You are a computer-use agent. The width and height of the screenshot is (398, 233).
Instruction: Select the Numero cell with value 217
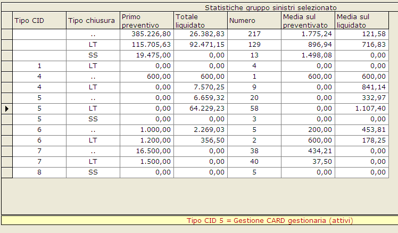(254, 34)
